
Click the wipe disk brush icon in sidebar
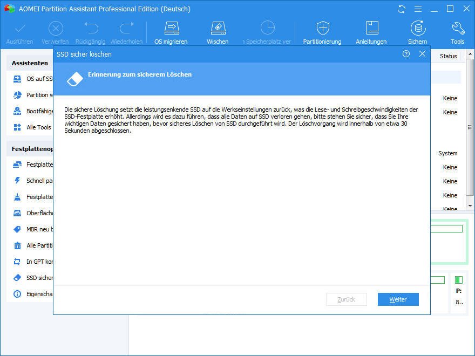(17, 197)
